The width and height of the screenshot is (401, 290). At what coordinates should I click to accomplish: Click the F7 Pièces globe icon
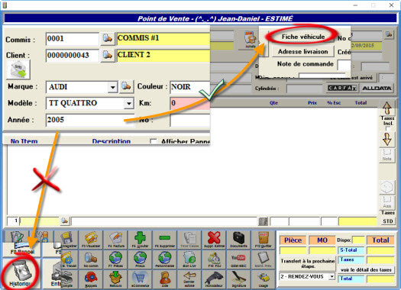pos(116,259)
